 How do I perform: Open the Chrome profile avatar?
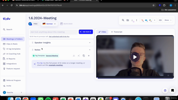(171, 5)
